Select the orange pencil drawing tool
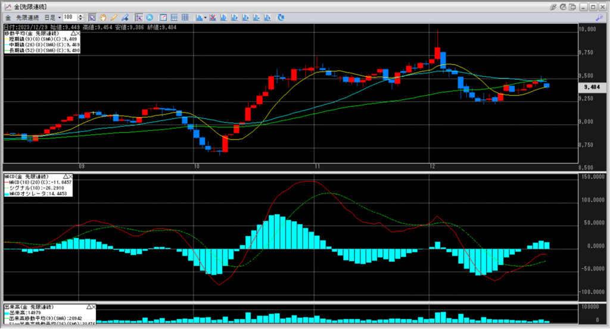This screenshot has width=610, height=329. click(114, 17)
